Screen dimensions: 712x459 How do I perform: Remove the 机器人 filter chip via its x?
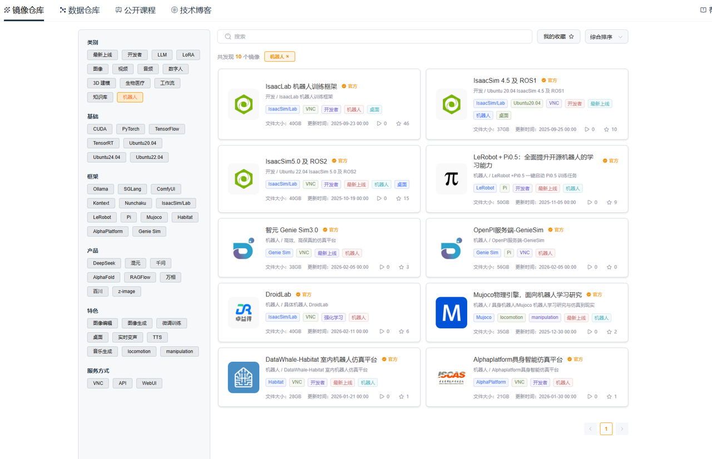click(x=288, y=57)
